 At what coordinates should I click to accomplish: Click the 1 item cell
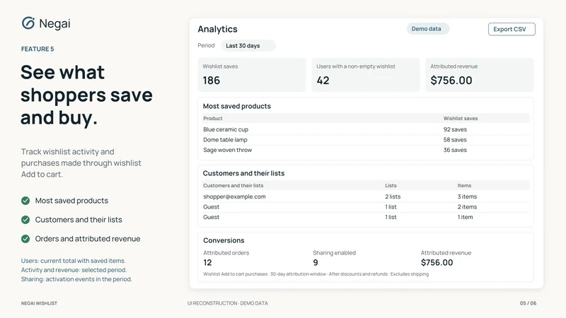click(465, 217)
